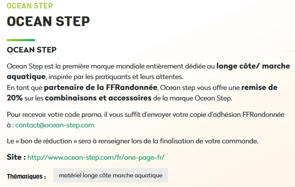Click the green OCEAN STEP breadcrumb at top
The height and width of the screenshot is (187, 295).
30,6
